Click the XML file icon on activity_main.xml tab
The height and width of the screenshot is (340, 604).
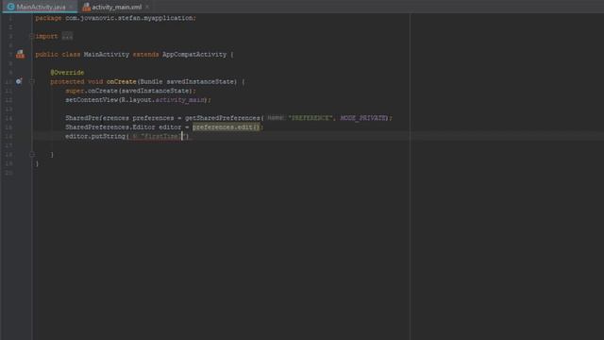(86, 7)
